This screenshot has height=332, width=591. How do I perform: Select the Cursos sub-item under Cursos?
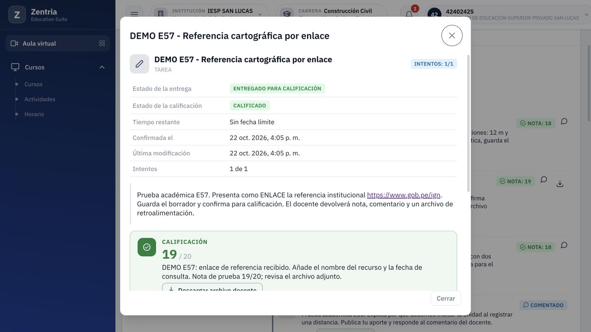pyautogui.click(x=33, y=84)
